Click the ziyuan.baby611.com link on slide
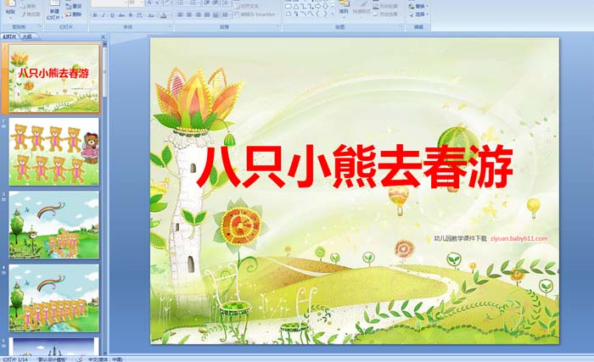This screenshot has height=362, width=594. (x=518, y=238)
